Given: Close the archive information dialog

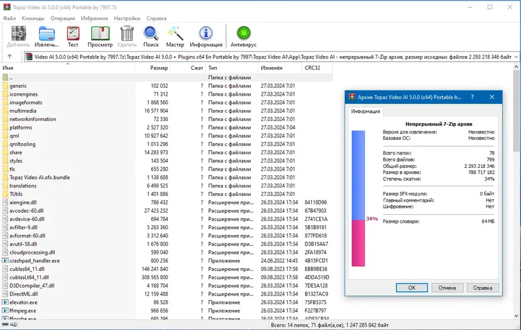Looking at the screenshot, I should (492, 97).
